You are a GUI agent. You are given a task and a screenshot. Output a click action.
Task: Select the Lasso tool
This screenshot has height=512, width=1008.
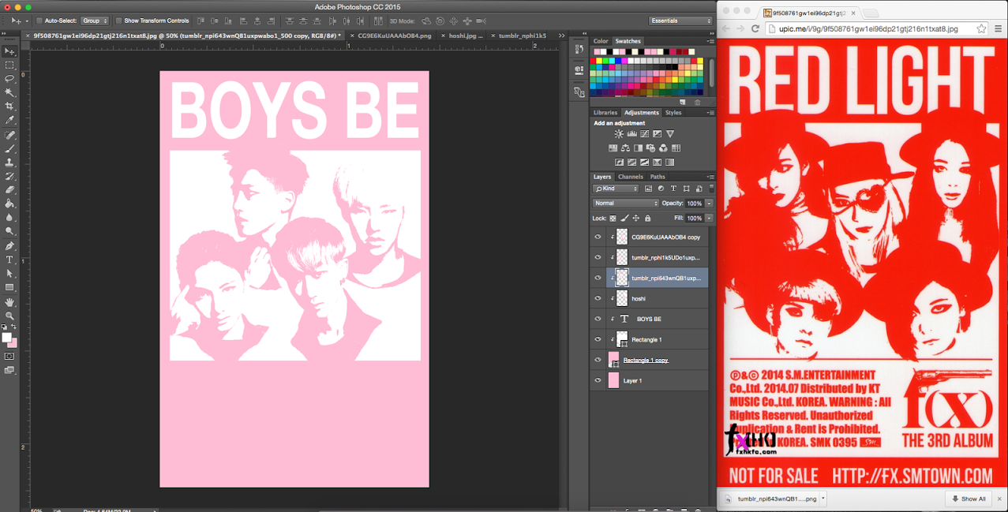[9, 79]
